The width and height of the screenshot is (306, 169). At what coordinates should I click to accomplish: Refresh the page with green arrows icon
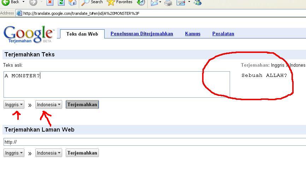(x=61, y=2)
